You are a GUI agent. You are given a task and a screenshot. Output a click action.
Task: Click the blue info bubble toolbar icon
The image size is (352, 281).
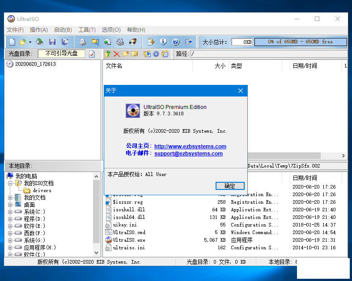[x=163, y=42]
